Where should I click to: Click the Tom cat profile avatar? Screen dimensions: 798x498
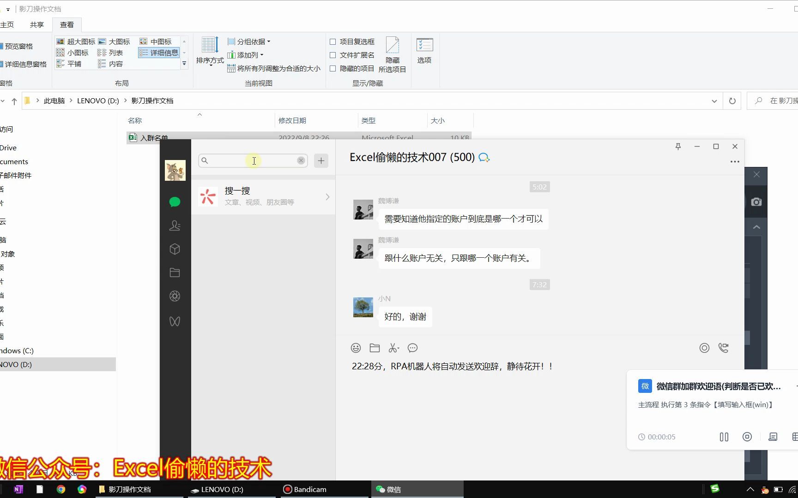[175, 170]
